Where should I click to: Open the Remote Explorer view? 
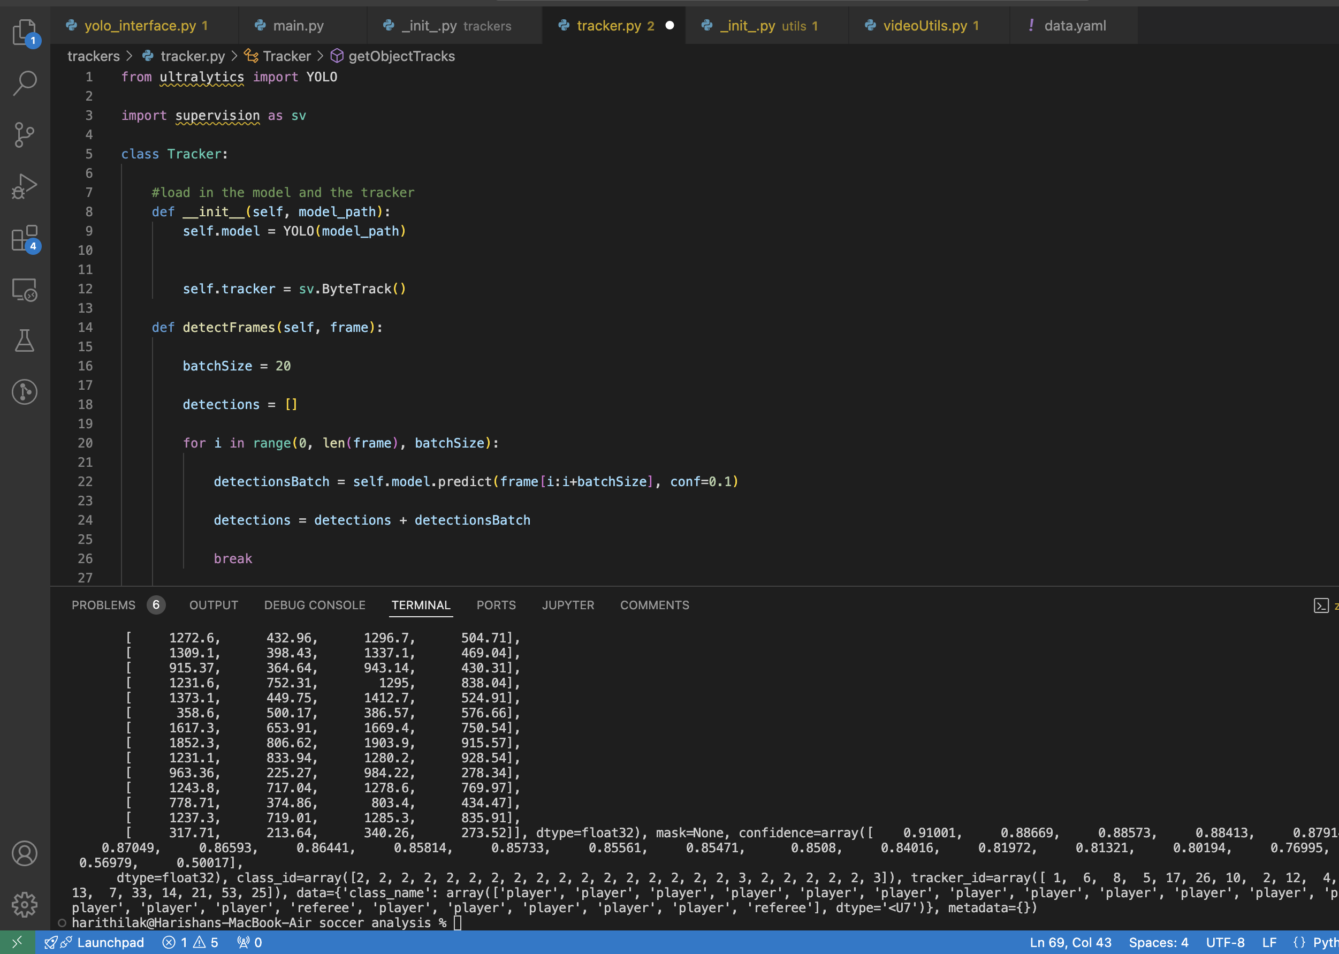[25, 290]
